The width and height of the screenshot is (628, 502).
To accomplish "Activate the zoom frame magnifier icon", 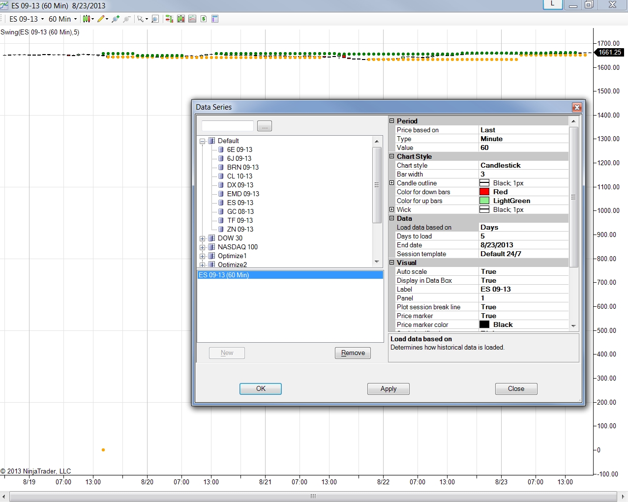I will [x=155, y=19].
